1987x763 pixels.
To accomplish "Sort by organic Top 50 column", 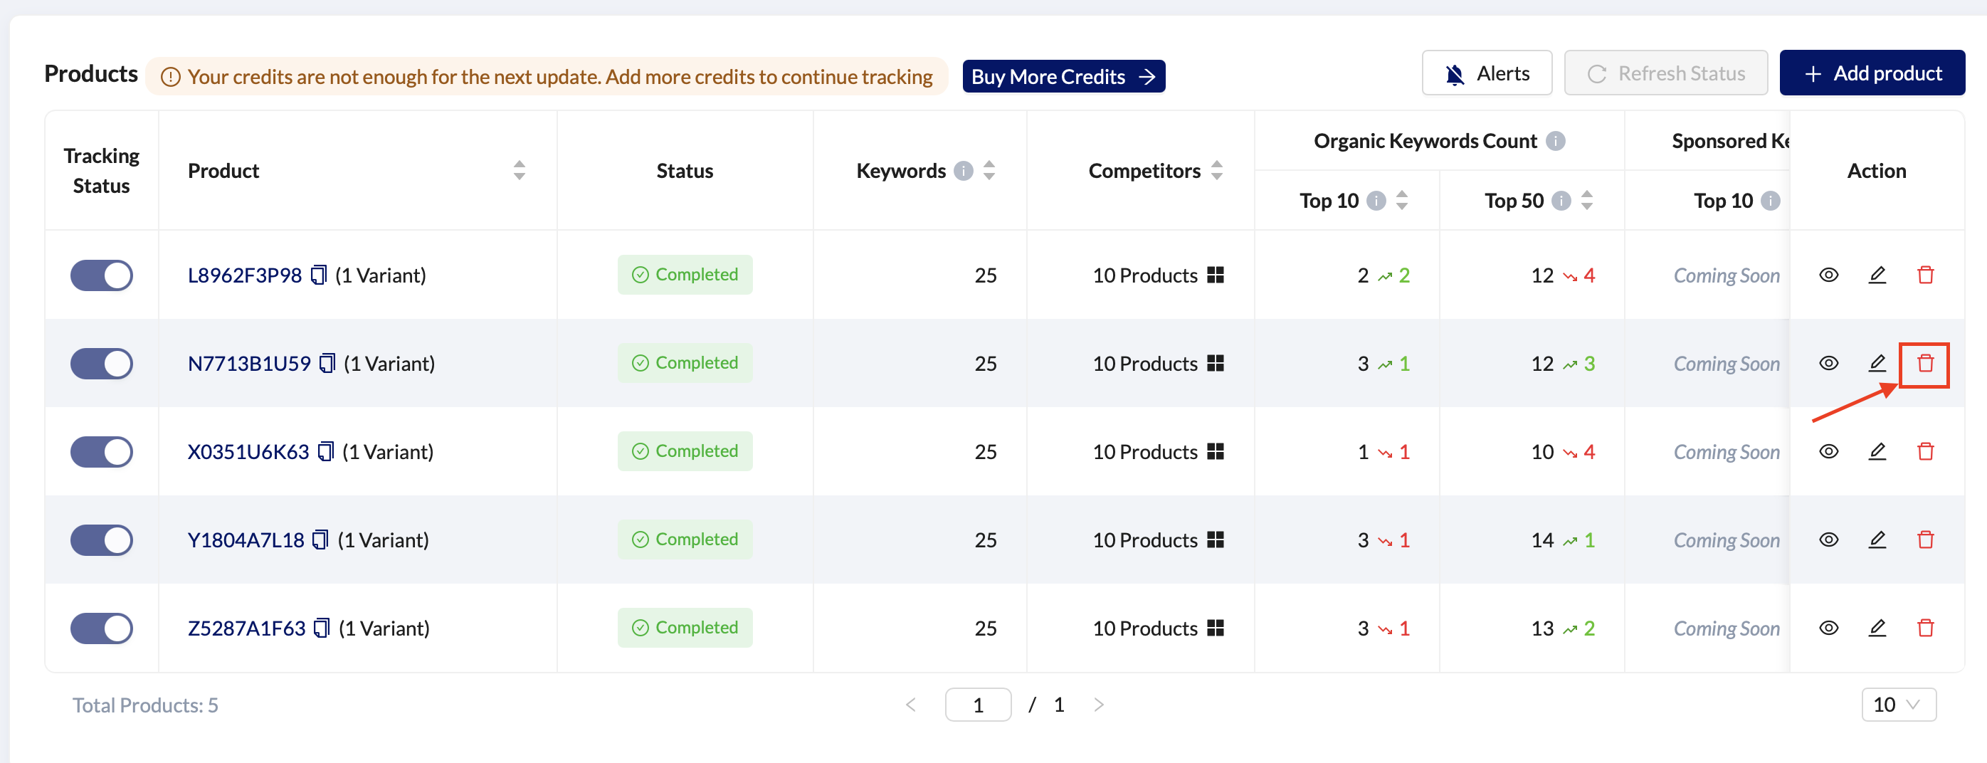I will point(1586,201).
